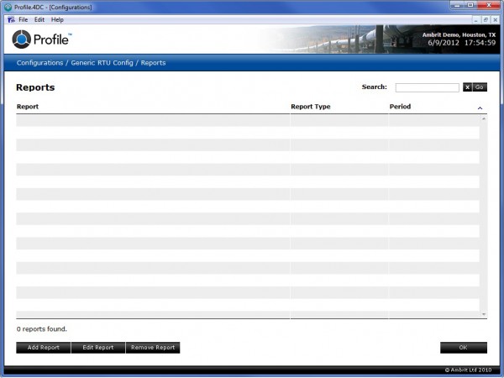Sort by the Report column header
Screen dimensions: 504x378
point(28,107)
